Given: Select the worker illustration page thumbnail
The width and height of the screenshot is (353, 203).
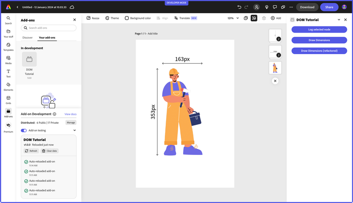Looking at the screenshot, I should 275,68.
